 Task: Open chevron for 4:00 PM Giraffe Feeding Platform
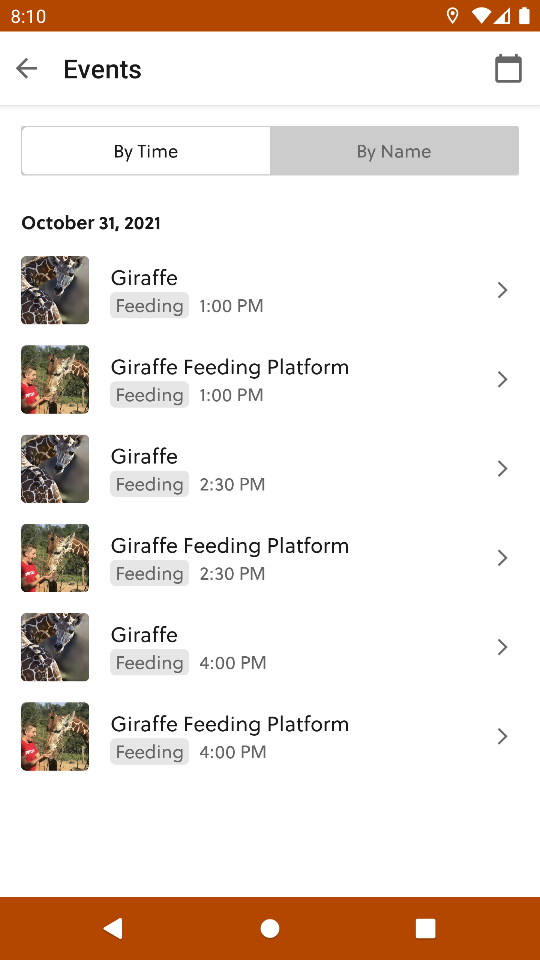click(x=502, y=736)
